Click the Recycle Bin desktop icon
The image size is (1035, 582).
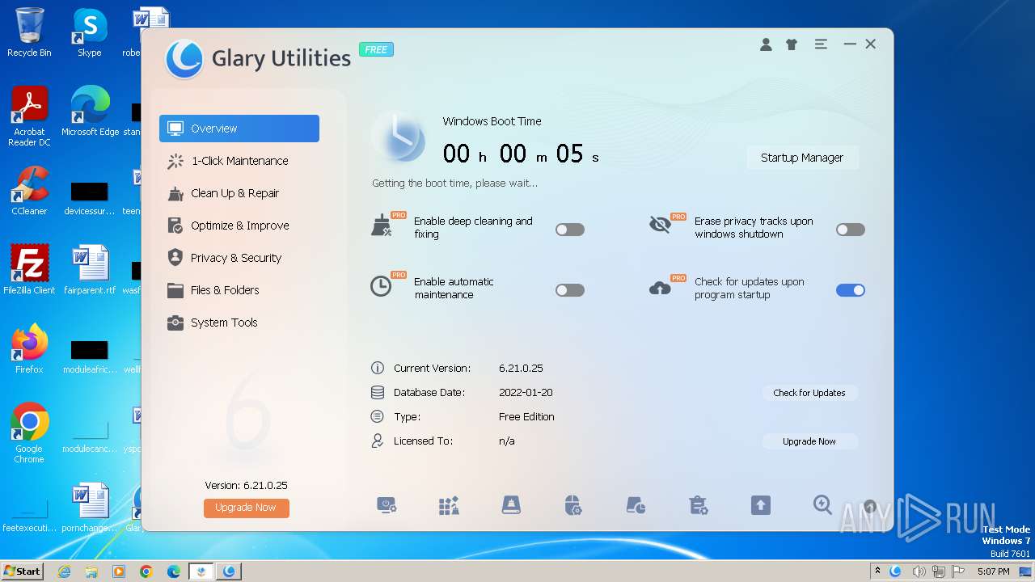(29, 32)
